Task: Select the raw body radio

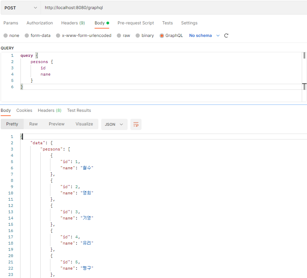Action: click(x=119, y=36)
